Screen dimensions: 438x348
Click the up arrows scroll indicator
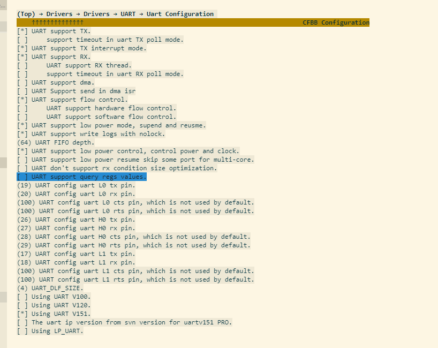pos(57,22)
